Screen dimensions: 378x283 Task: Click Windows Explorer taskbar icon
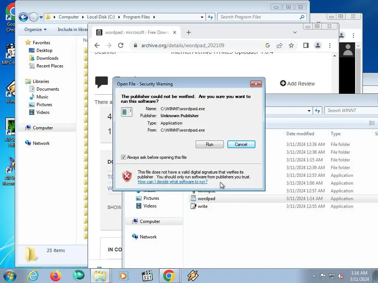[x=100, y=276]
